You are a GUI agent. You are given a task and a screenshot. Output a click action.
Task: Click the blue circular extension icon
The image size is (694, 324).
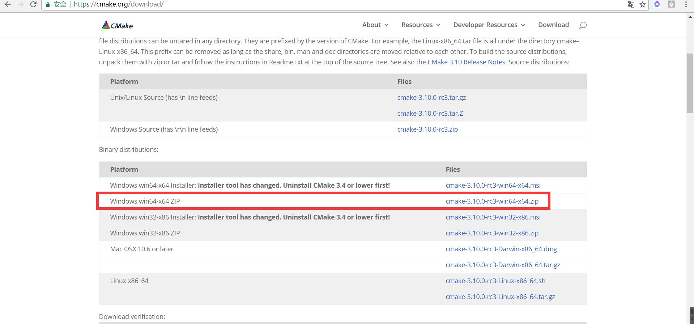[657, 4]
